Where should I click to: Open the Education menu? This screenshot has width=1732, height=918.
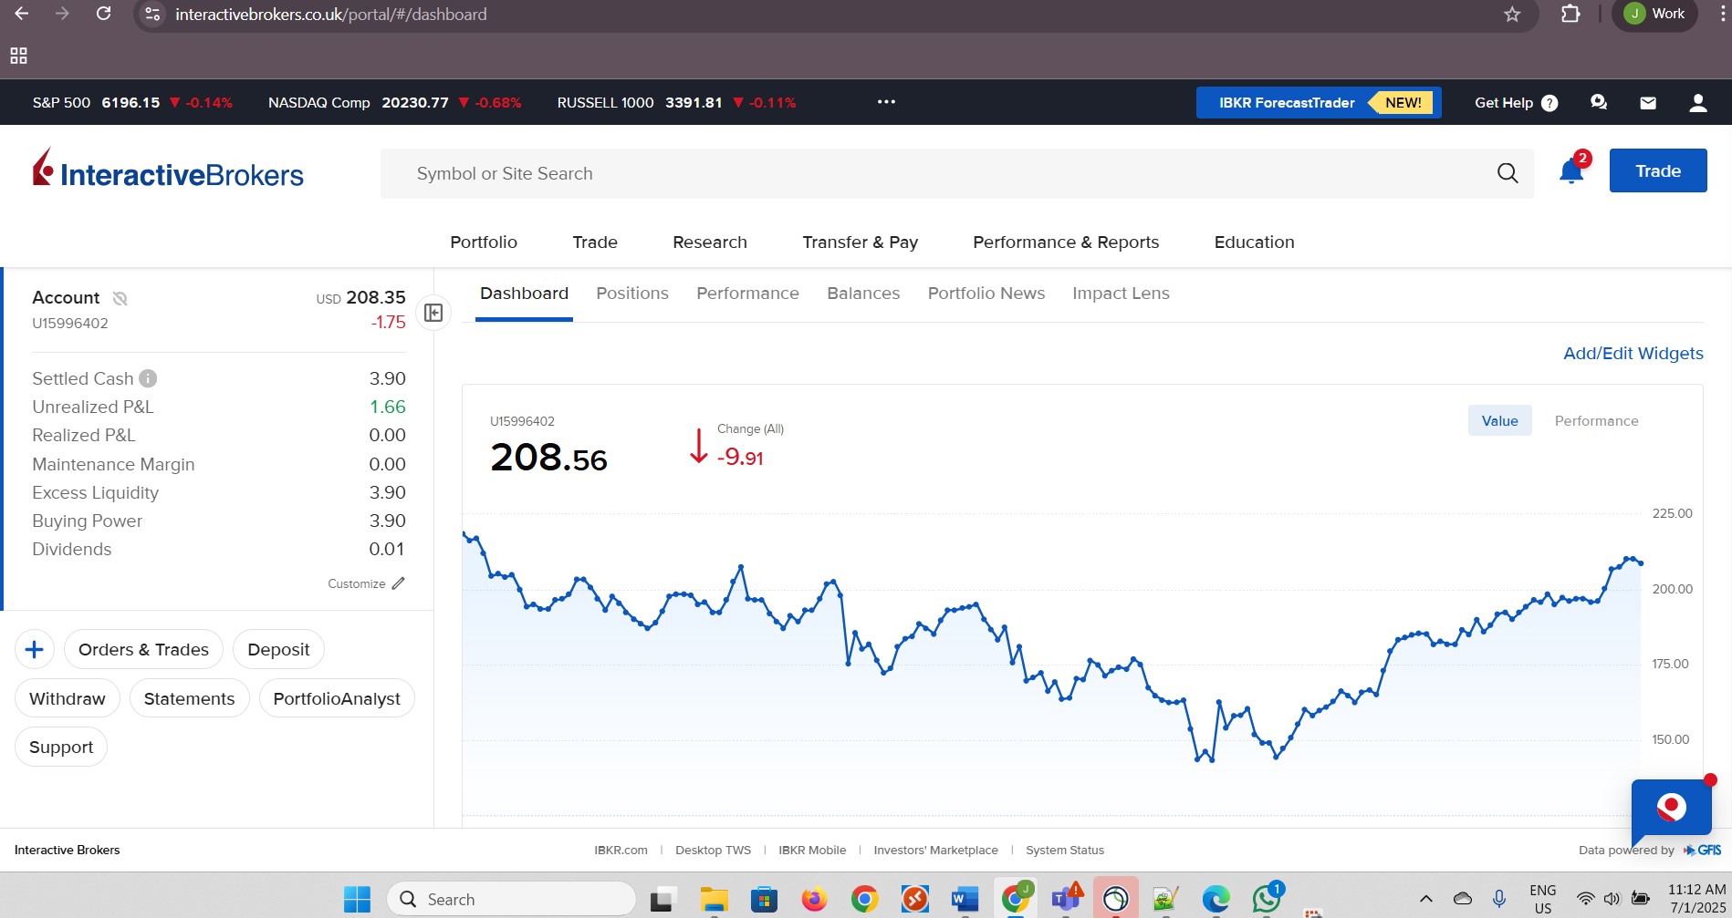[1254, 242]
